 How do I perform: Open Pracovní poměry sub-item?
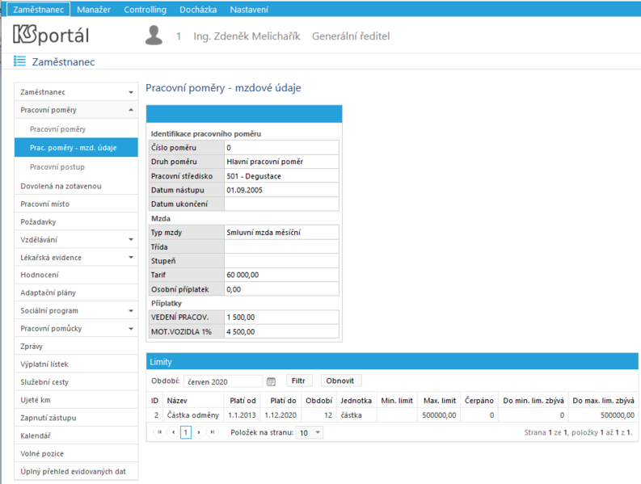click(77, 129)
